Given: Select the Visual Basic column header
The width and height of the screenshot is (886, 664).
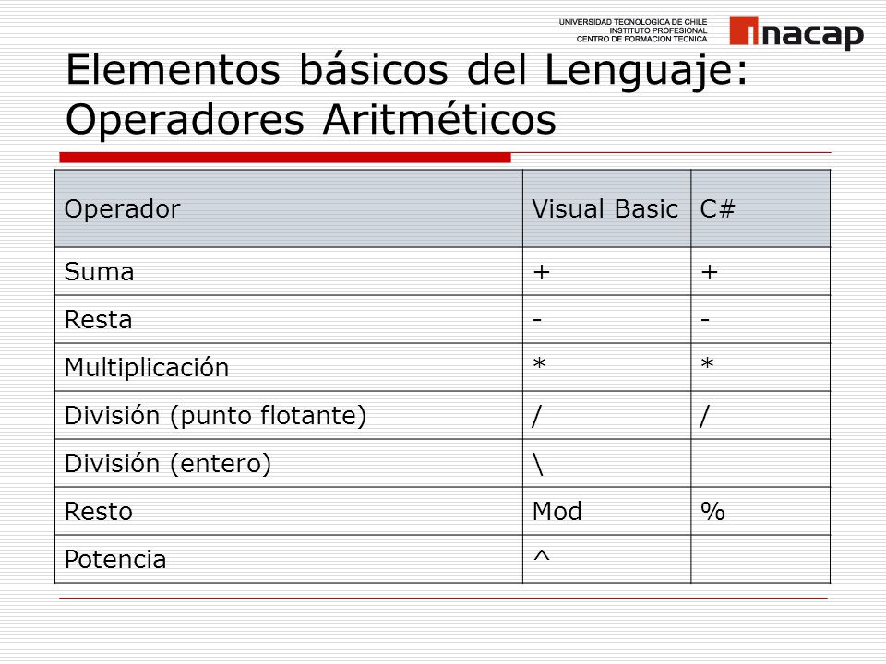Looking at the screenshot, I should [607, 208].
